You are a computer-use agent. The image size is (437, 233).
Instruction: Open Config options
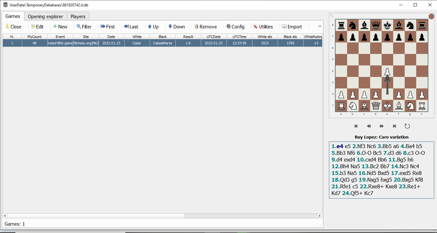pos(235,26)
